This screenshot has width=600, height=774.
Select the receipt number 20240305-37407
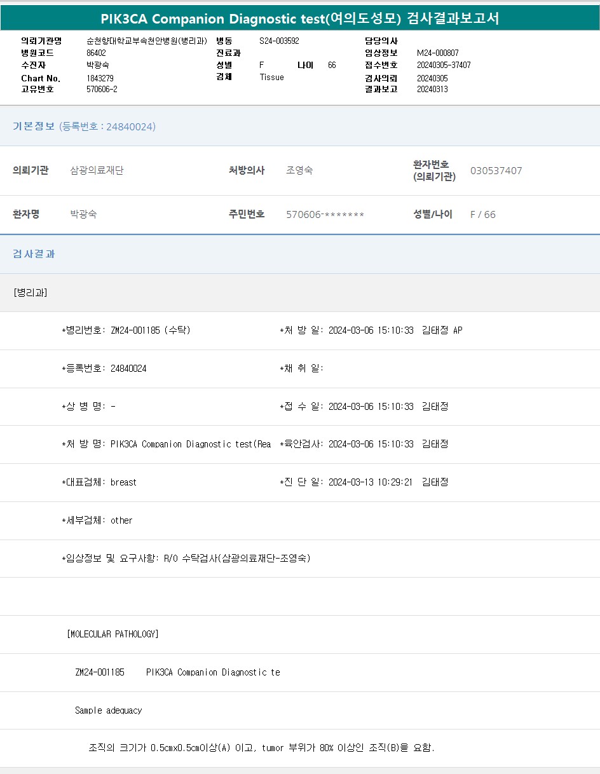444,65
